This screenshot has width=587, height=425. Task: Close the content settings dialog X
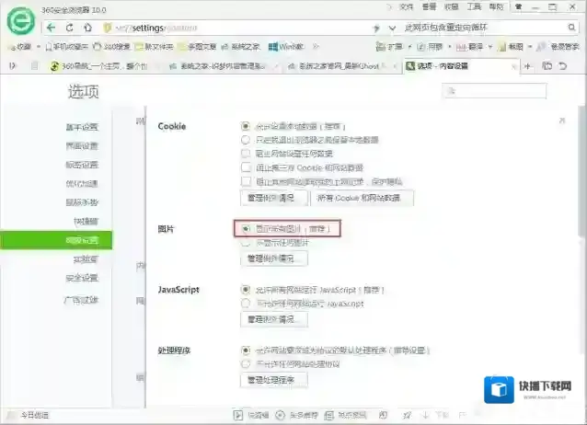[x=559, y=120]
